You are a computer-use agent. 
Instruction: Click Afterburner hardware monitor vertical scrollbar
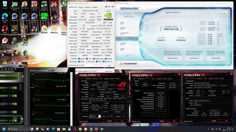[x=71, y=99]
